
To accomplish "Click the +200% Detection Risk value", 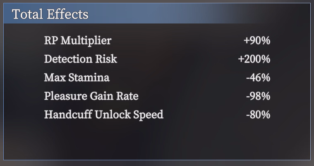I will 254,59.
